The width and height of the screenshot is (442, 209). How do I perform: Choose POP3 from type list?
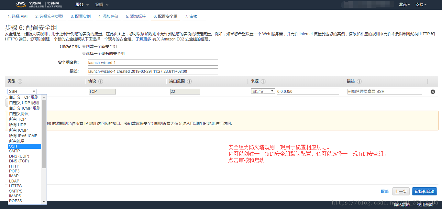[x=25, y=171]
